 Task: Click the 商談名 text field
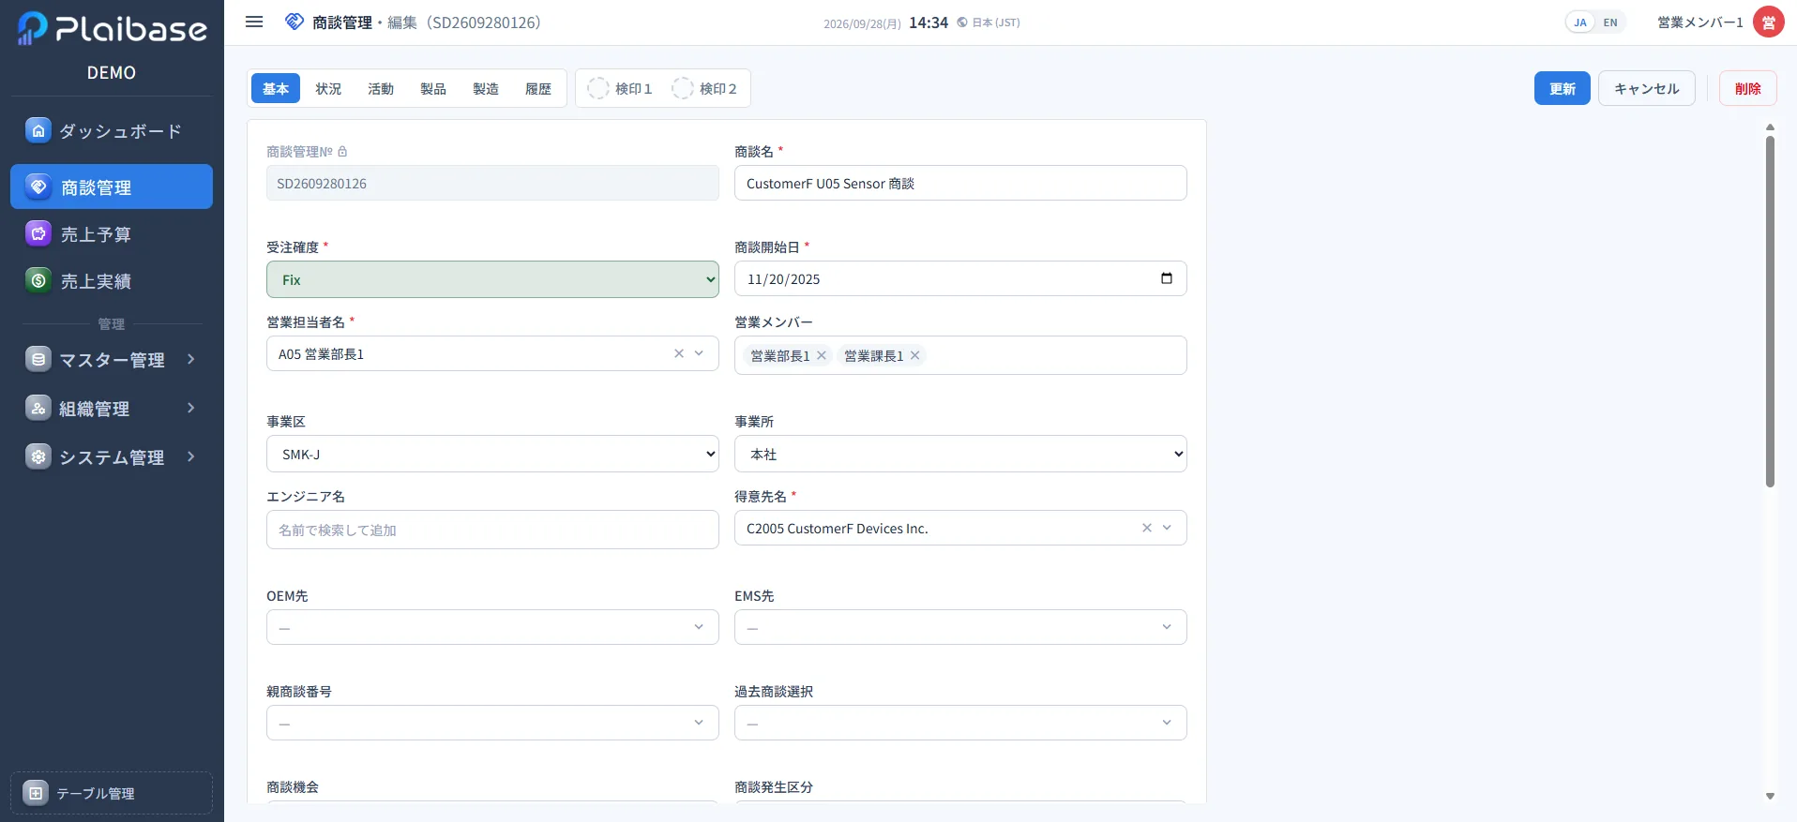[x=960, y=183]
